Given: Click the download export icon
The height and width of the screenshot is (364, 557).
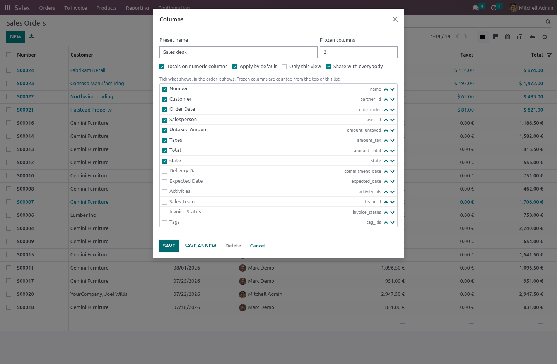Looking at the screenshot, I should (32, 36).
